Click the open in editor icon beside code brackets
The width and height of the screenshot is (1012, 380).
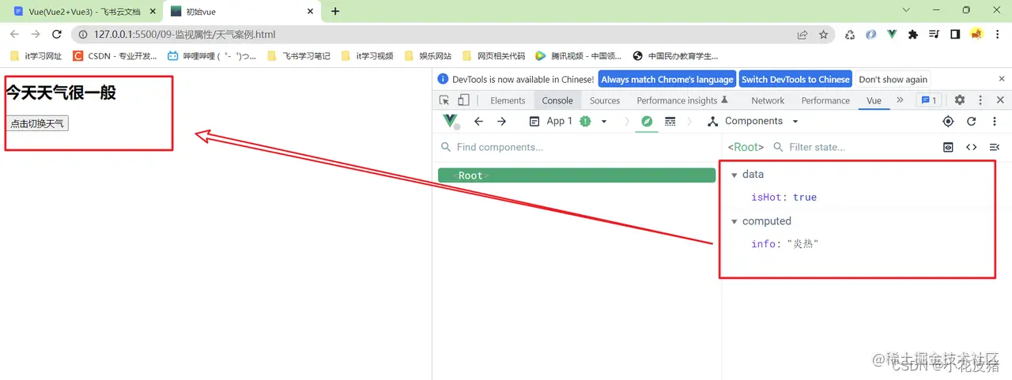[995, 147]
